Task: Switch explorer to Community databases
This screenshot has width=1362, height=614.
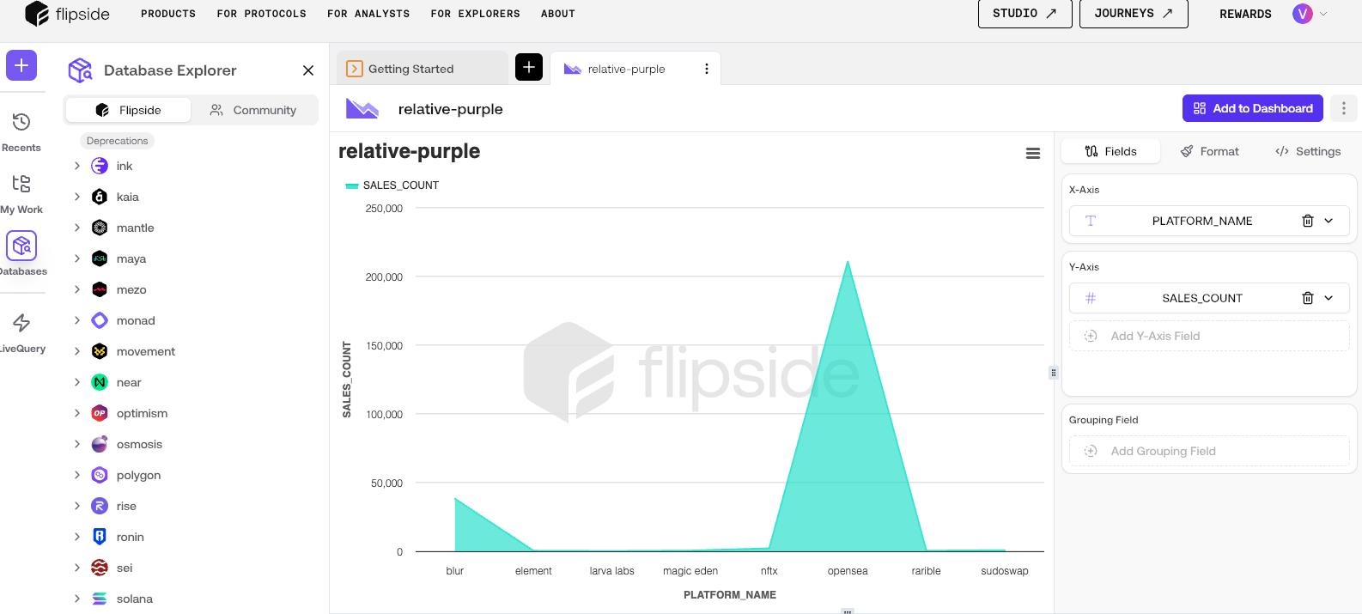Action: pos(253,110)
